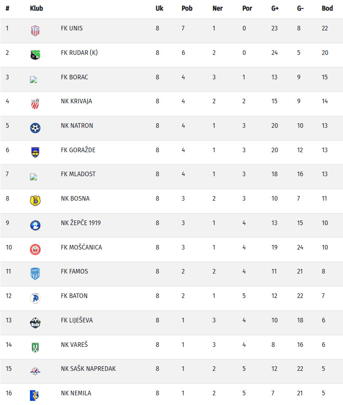This screenshot has width=343, height=405.
Task: Open the NK SAŠK Napredak team link
Action: click(x=88, y=369)
